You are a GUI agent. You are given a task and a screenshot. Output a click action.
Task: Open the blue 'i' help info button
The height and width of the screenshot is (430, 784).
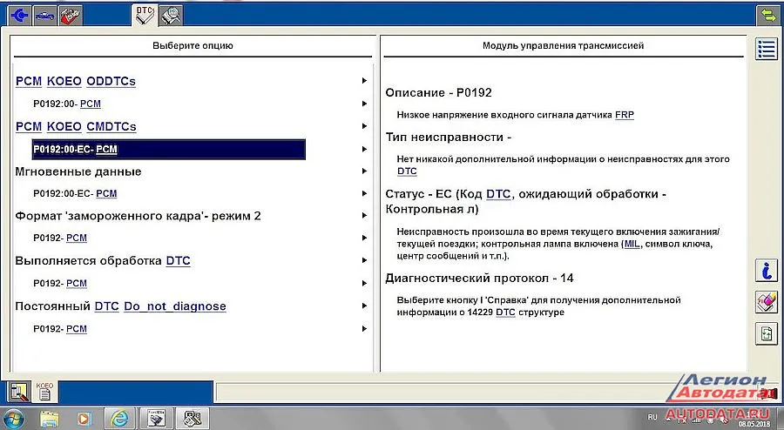[766, 271]
